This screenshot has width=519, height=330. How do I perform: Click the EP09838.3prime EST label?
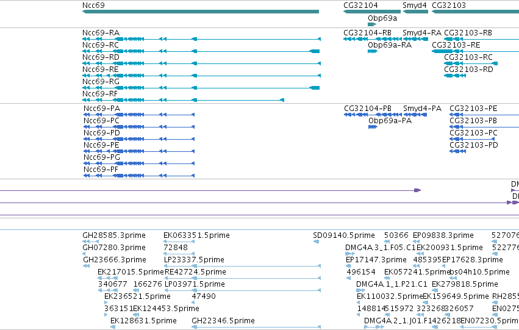tap(443, 235)
